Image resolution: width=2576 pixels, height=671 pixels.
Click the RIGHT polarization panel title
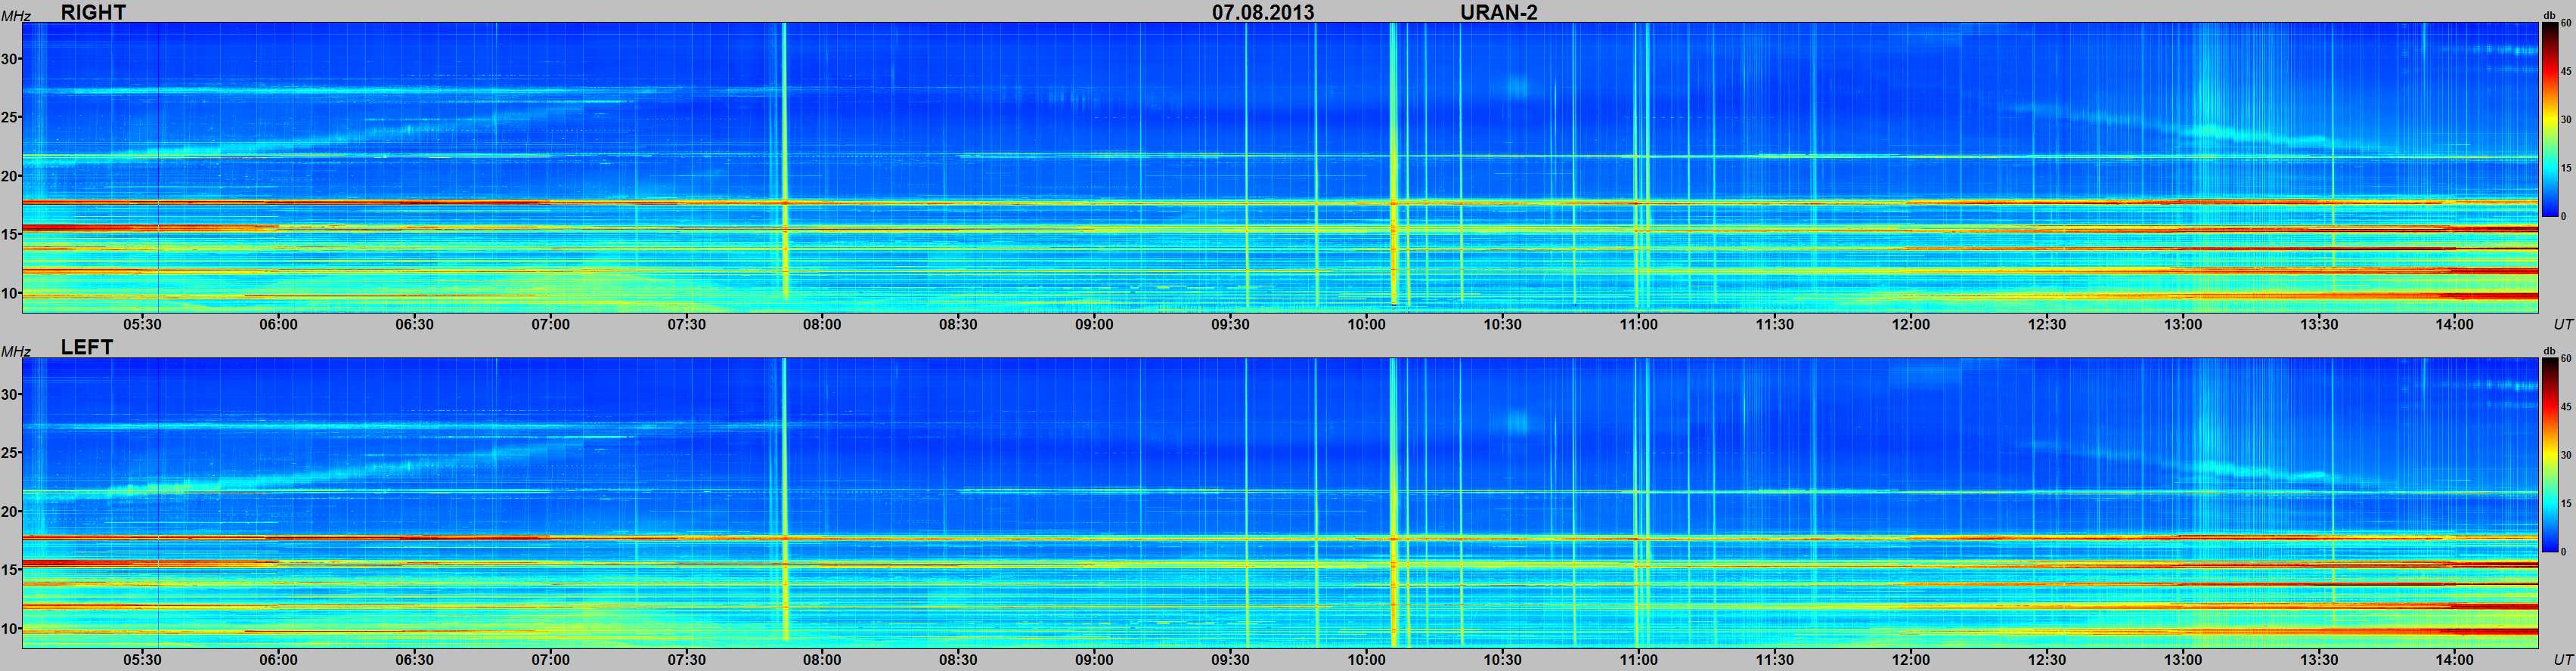[x=93, y=12]
